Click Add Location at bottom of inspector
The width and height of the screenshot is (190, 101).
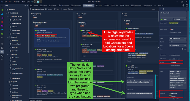174,99
